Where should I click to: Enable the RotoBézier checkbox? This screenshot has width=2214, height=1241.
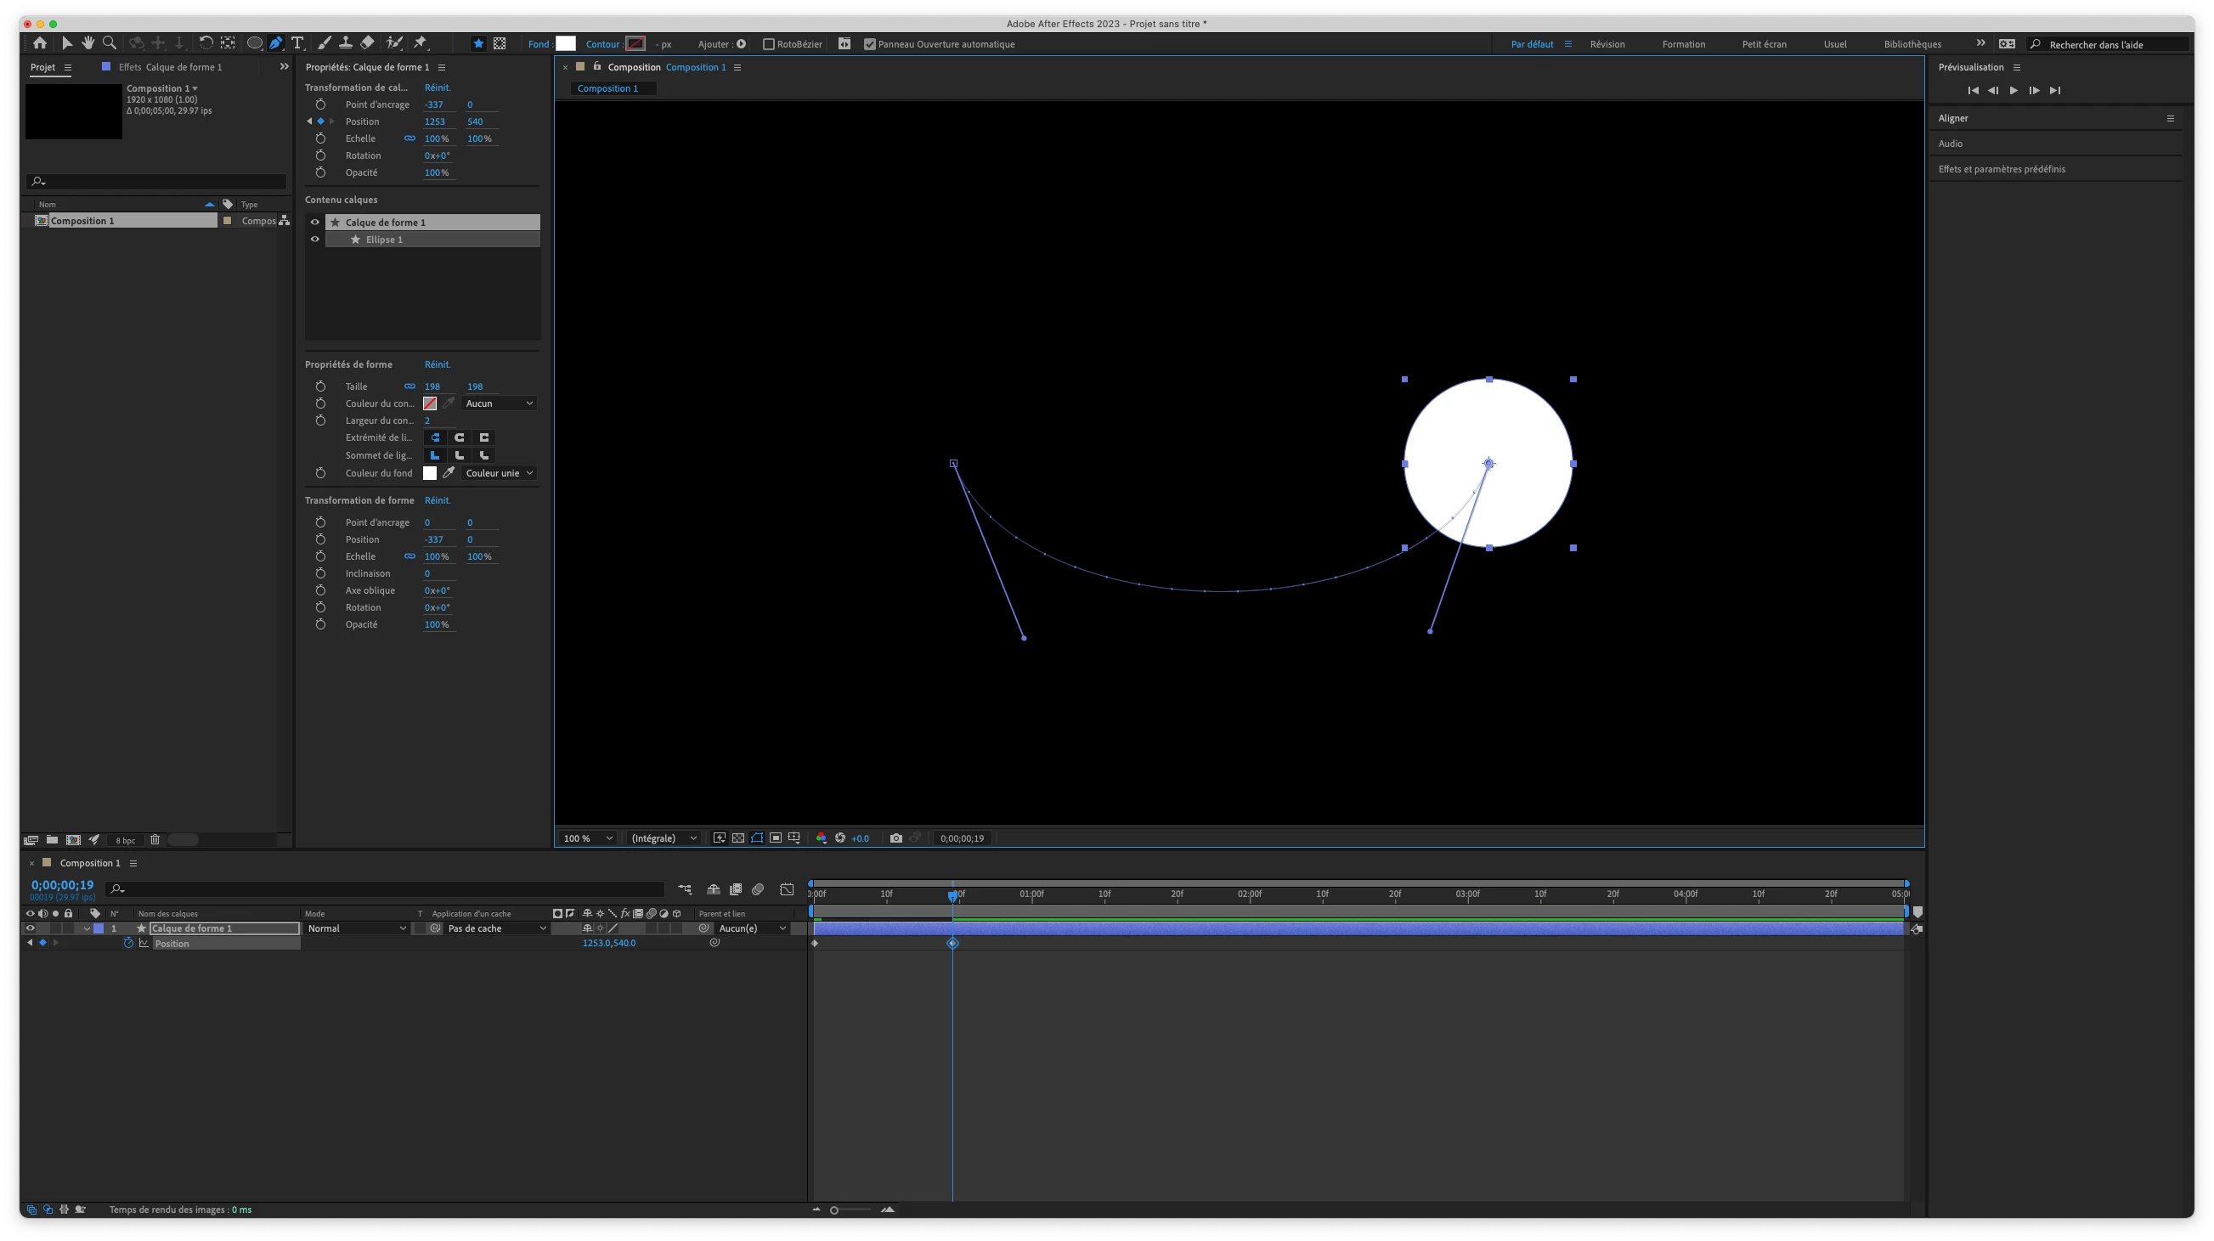coord(768,44)
